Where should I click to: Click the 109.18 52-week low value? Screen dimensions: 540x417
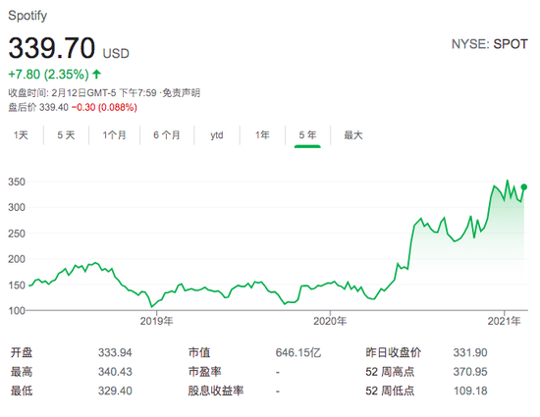tap(470, 391)
